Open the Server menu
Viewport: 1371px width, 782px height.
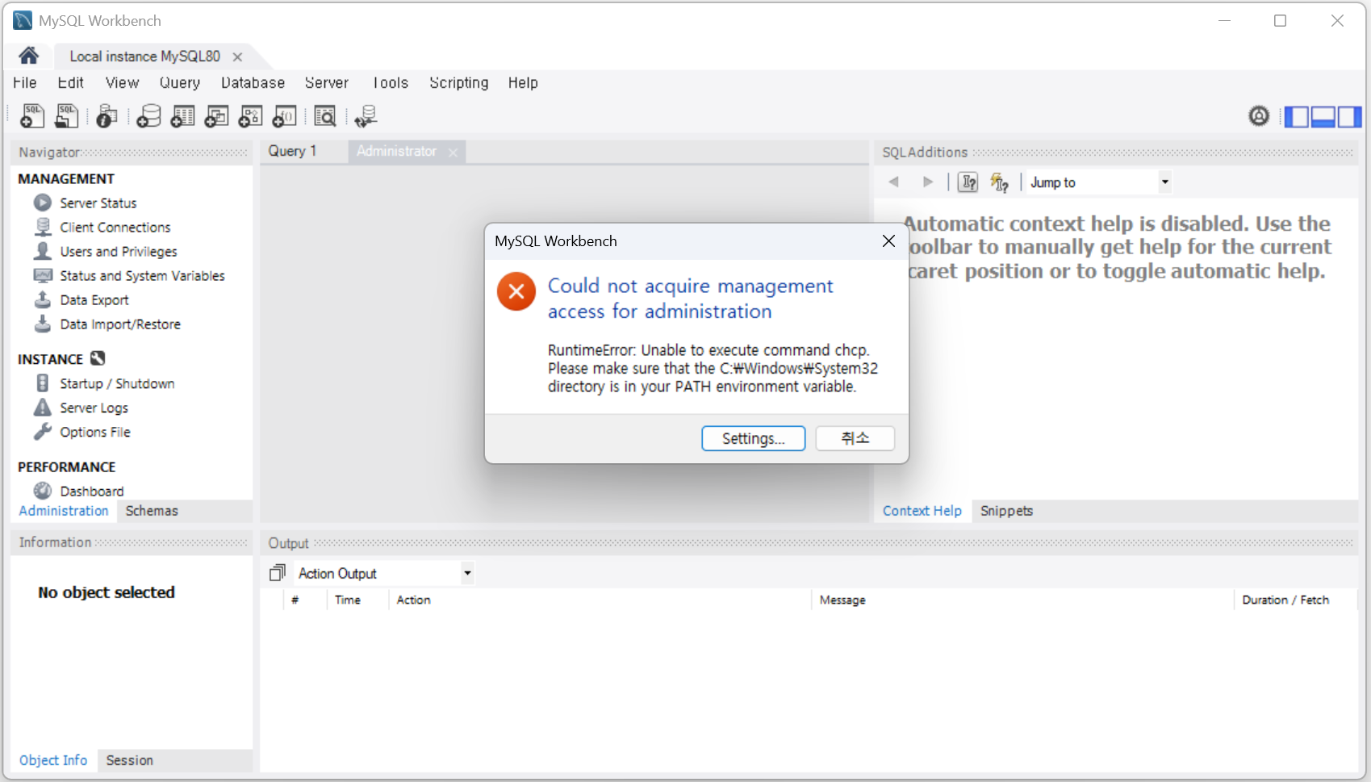click(327, 83)
